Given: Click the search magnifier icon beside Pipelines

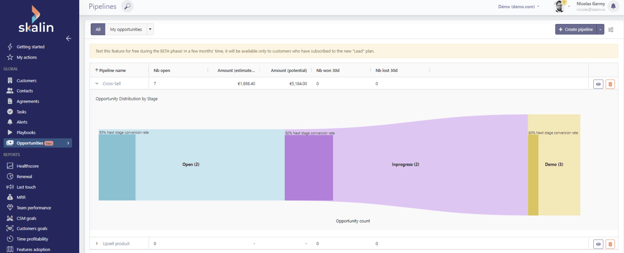Looking at the screenshot, I should tap(128, 7).
